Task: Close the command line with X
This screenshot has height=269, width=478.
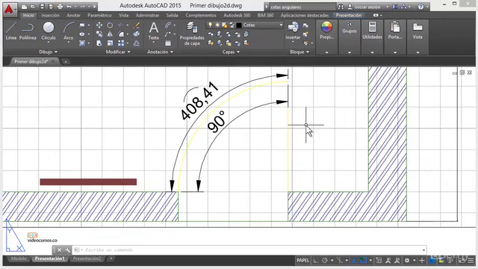Action: coord(59,250)
